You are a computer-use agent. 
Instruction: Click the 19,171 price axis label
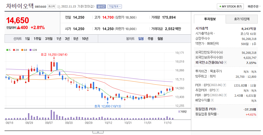(x=180, y=53)
